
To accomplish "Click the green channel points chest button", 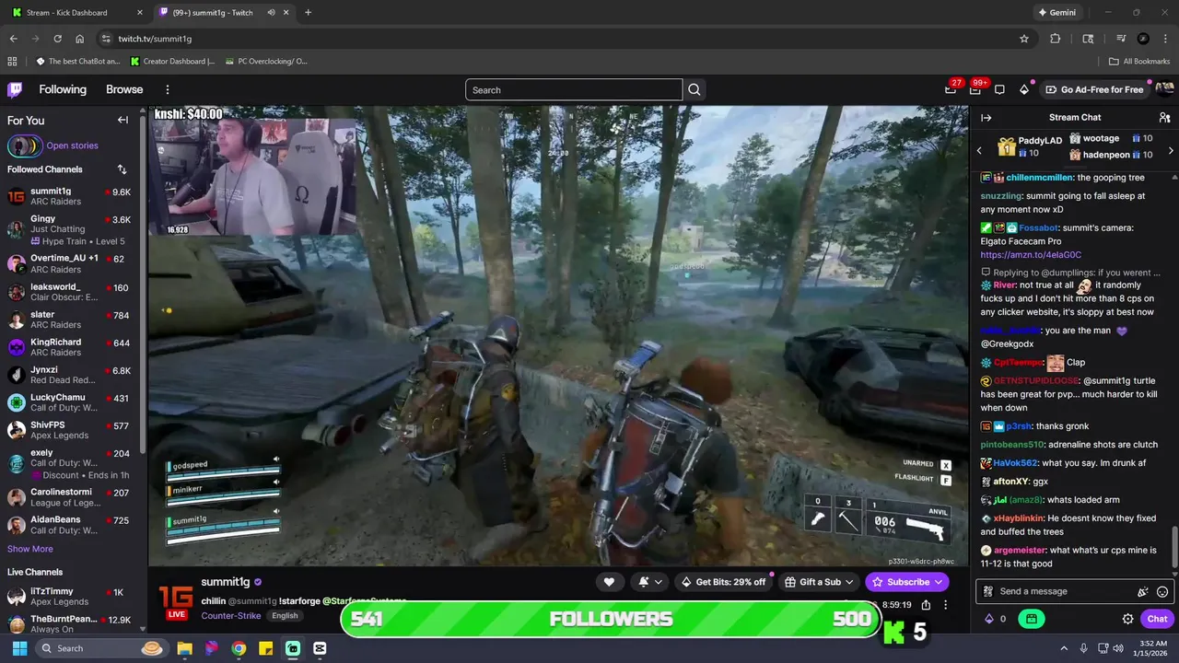I will (x=1031, y=619).
